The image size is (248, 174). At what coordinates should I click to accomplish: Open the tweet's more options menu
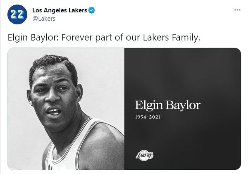coord(237,10)
